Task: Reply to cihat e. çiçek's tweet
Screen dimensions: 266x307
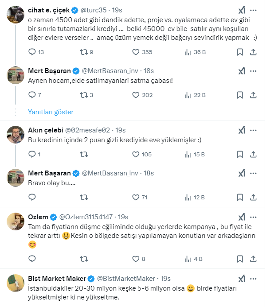Action: [32, 52]
